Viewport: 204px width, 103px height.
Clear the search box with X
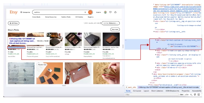(x=85, y=12)
